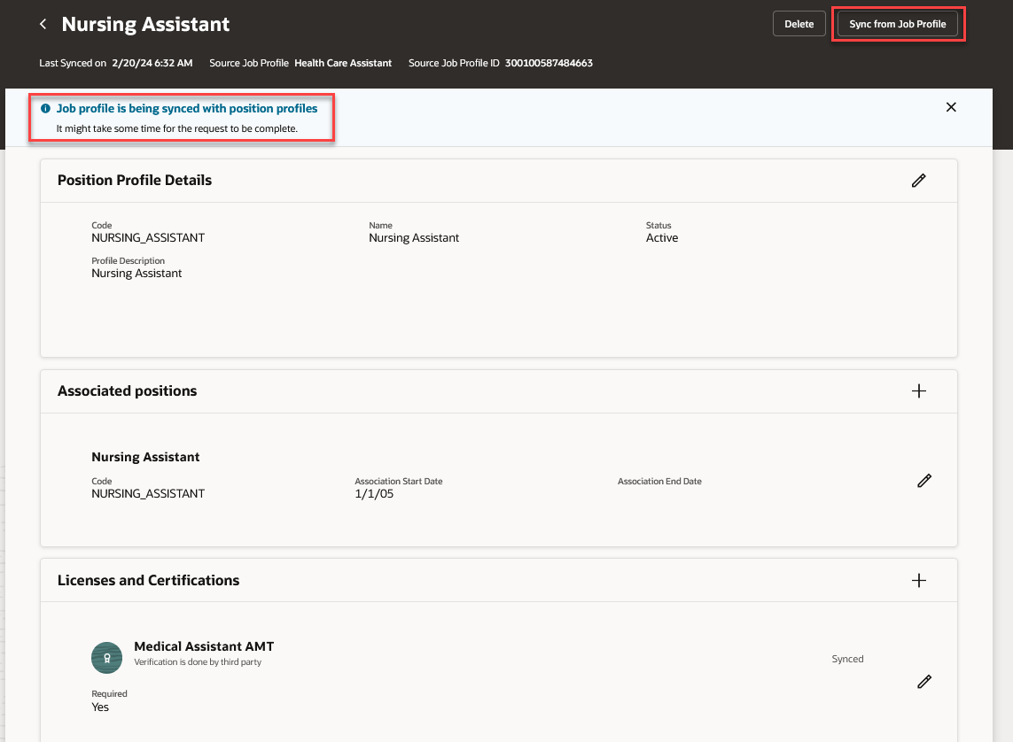Click Code value in Position Profile Details
The width and height of the screenshot is (1013, 742).
coord(148,237)
